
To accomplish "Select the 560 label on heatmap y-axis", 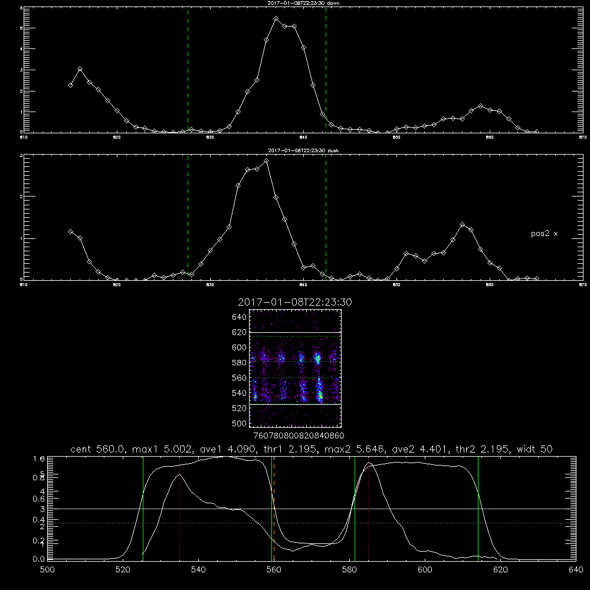I will (240, 378).
